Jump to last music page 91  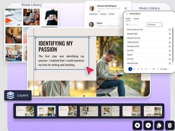click(x=154, y=69)
